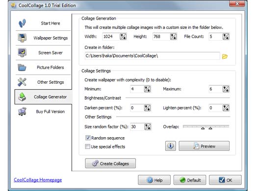Image resolution: width=255 pixels, height=191 pixels.
Task: Click the Minimum complexity value field
Action: [x=137, y=89]
